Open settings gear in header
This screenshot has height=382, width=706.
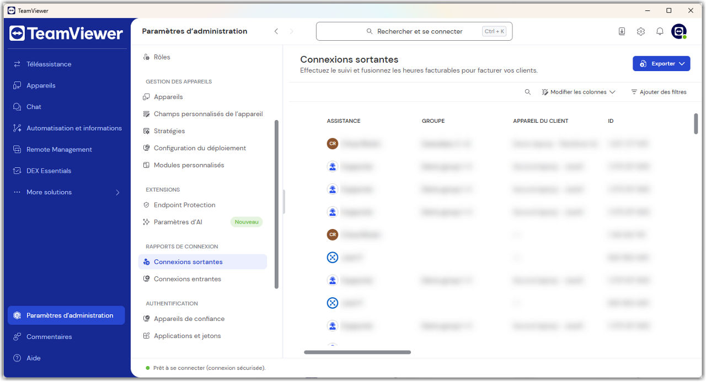(x=640, y=31)
